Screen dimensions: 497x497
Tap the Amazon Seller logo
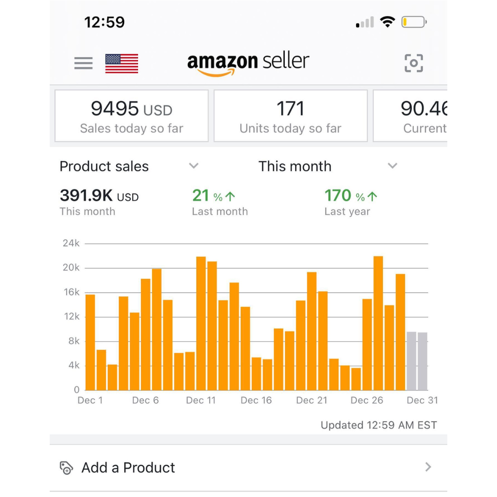pyautogui.click(x=248, y=64)
